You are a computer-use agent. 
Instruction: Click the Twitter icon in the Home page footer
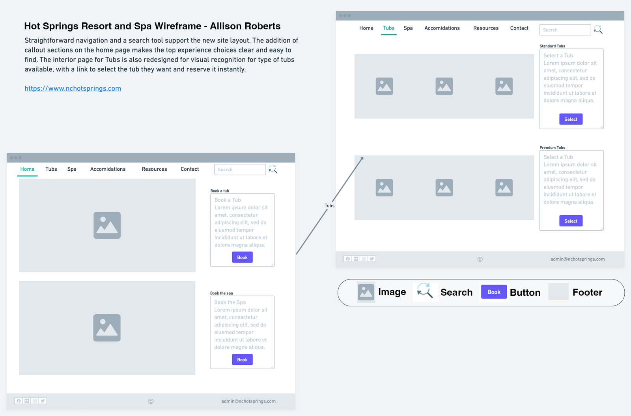click(x=43, y=401)
